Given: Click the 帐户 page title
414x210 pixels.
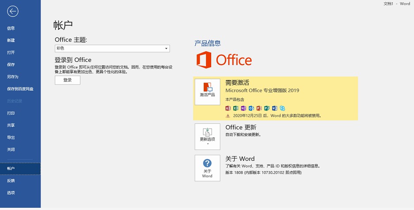Looking at the screenshot, I should (x=63, y=25).
